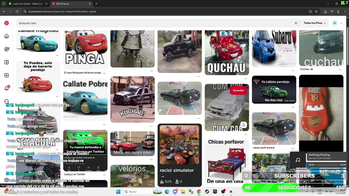Open the notifications bell icon

pos(7,88)
